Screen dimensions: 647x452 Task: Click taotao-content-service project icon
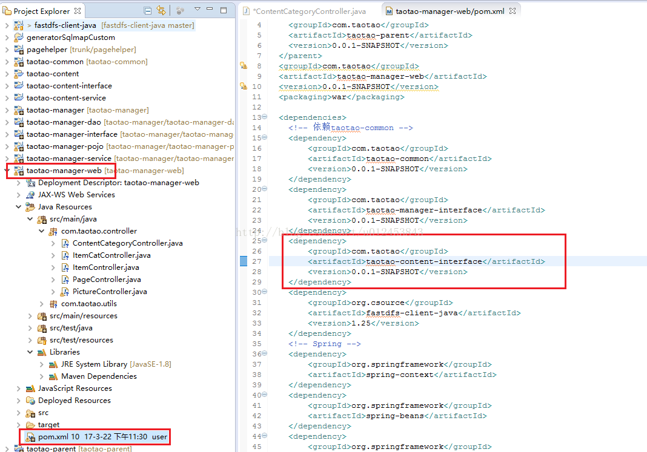point(19,97)
